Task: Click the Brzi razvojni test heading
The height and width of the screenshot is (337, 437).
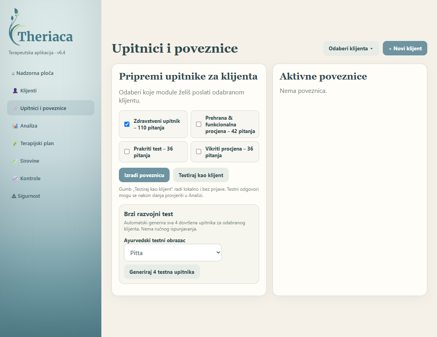Action: tap(149, 214)
